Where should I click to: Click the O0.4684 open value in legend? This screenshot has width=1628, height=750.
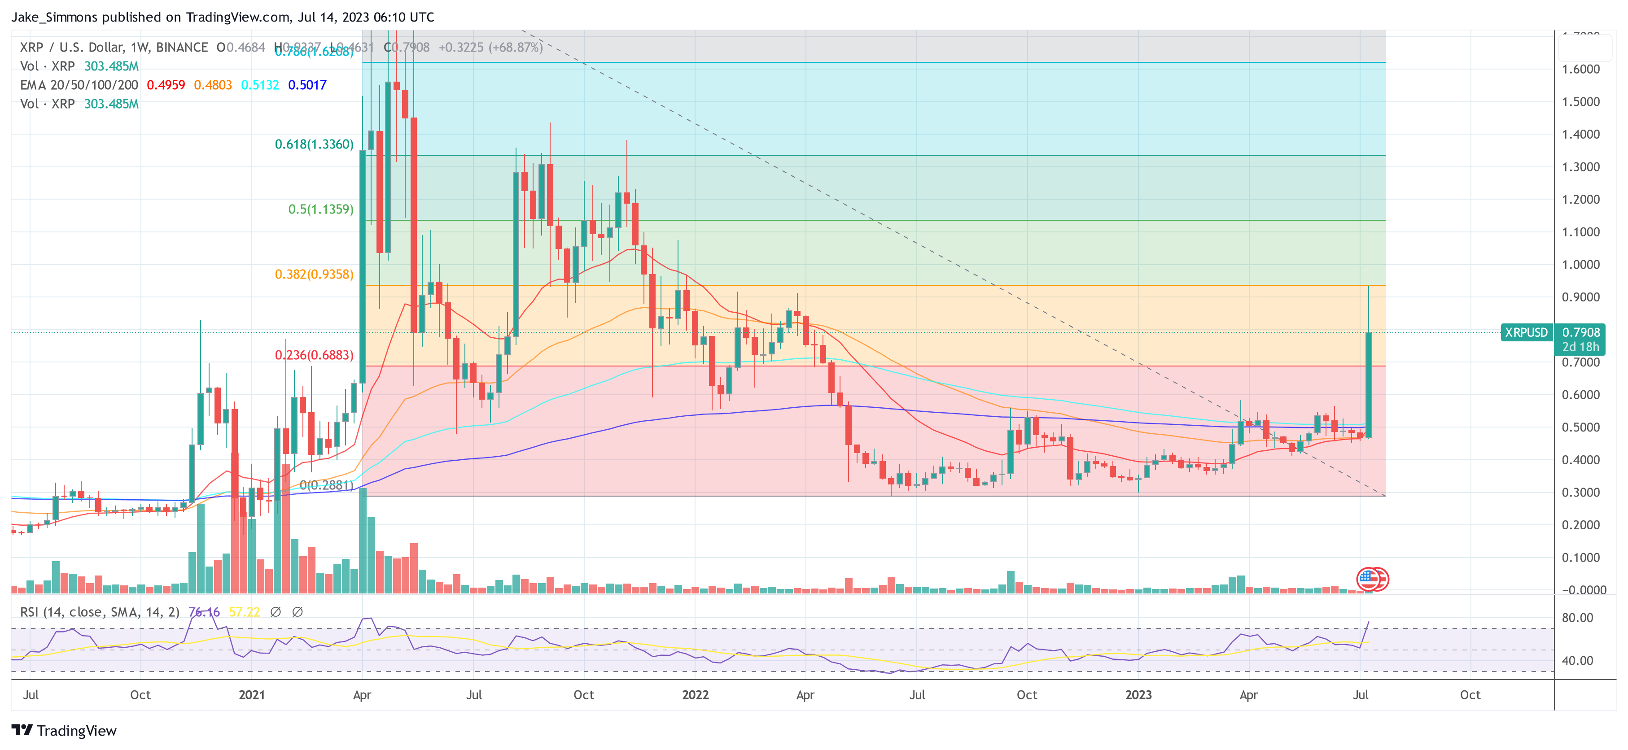241,48
